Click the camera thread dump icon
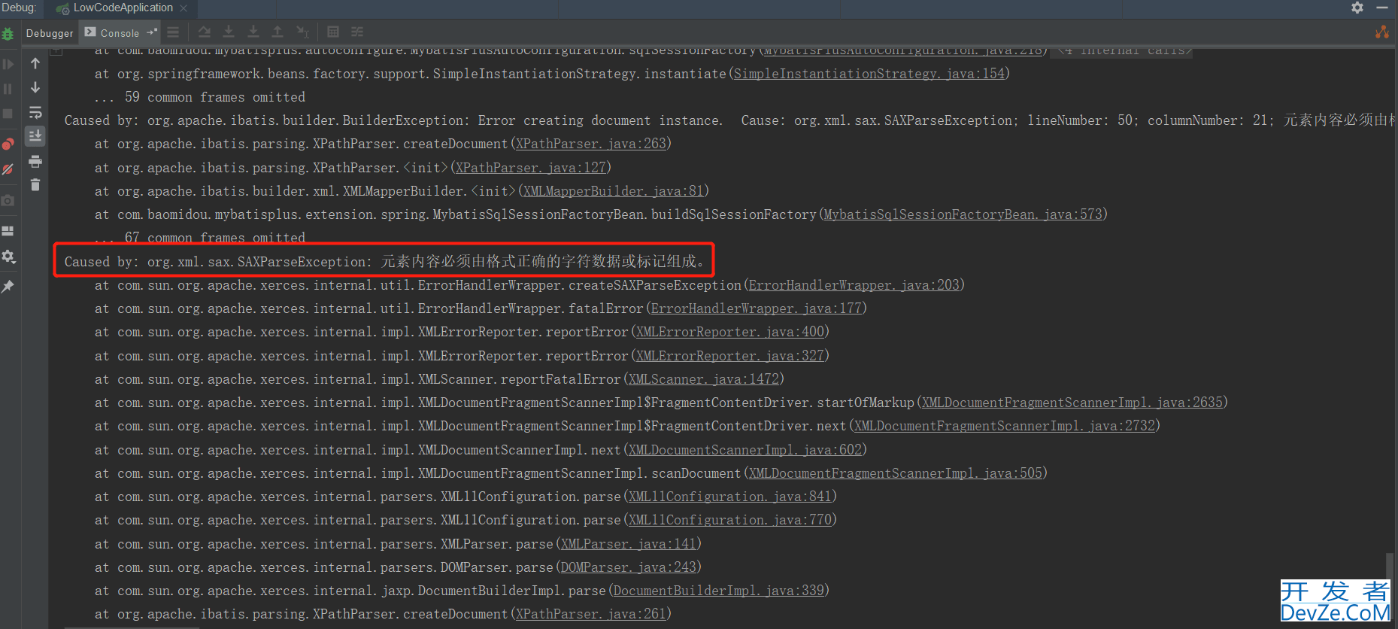This screenshot has height=629, width=1398. [x=8, y=200]
